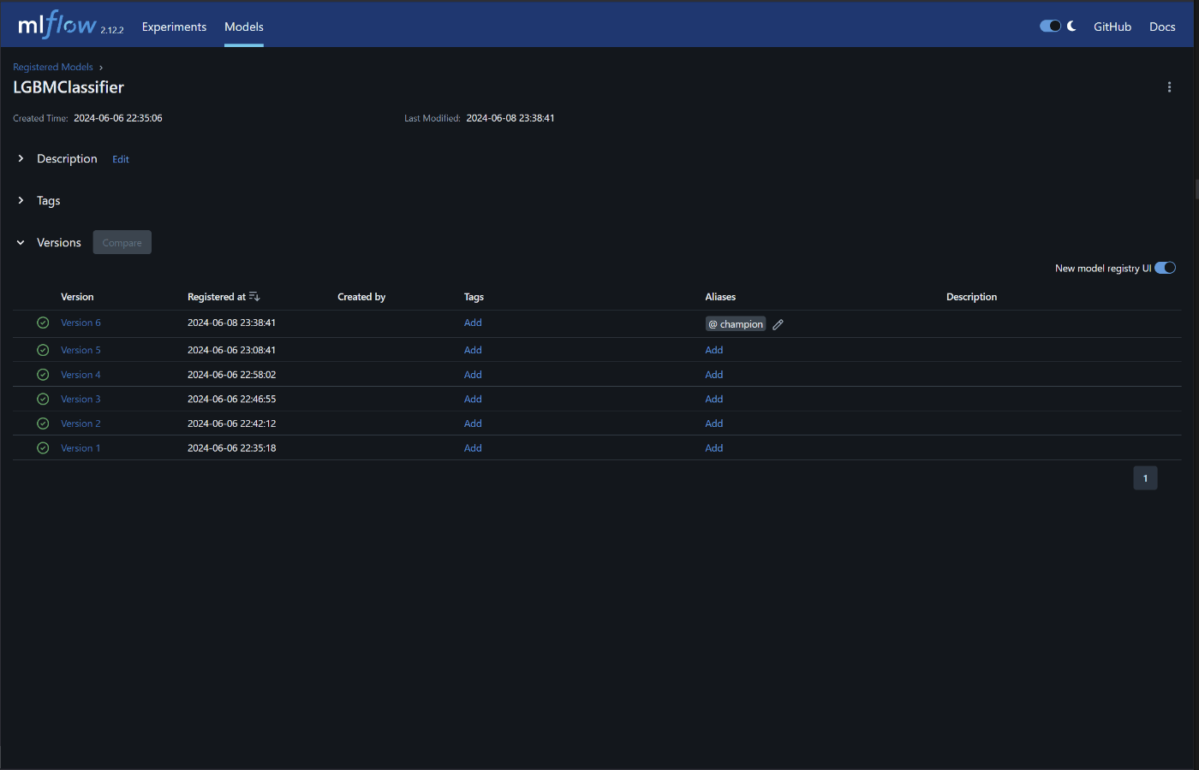Open Version 4 link

(81, 375)
